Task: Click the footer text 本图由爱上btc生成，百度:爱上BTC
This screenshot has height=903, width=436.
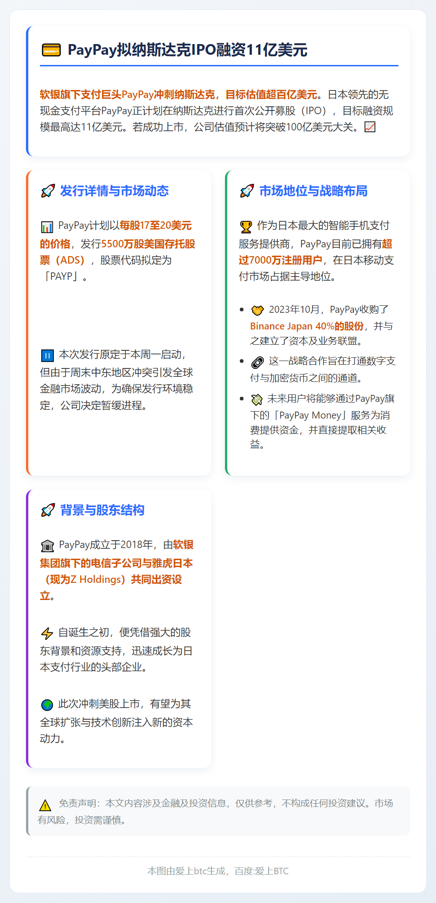Action: [x=218, y=871]
